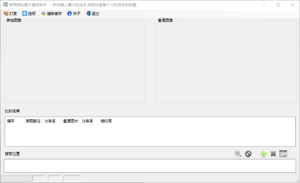Maximize the application window

[278, 5]
